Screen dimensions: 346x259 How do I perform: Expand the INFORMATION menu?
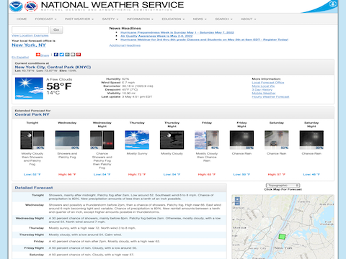point(140,19)
